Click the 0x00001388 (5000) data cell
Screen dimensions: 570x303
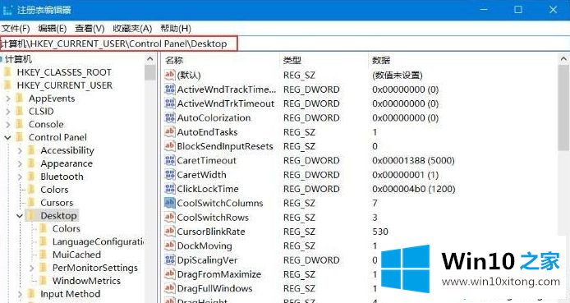pos(413,160)
